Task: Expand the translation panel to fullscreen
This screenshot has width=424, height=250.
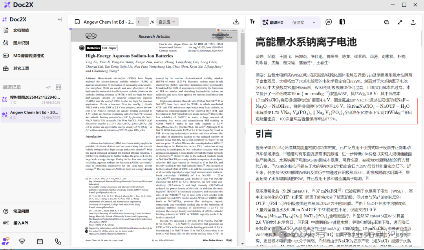Action: click(x=400, y=22)
